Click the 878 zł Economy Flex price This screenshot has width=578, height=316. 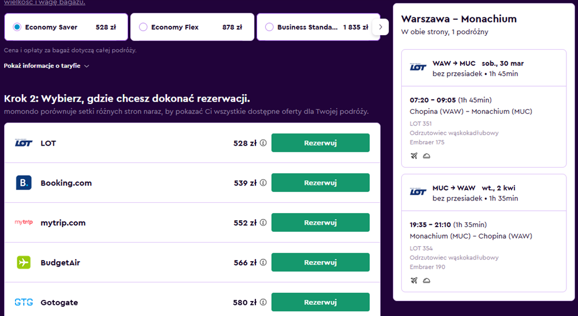[x=232, y=27]
